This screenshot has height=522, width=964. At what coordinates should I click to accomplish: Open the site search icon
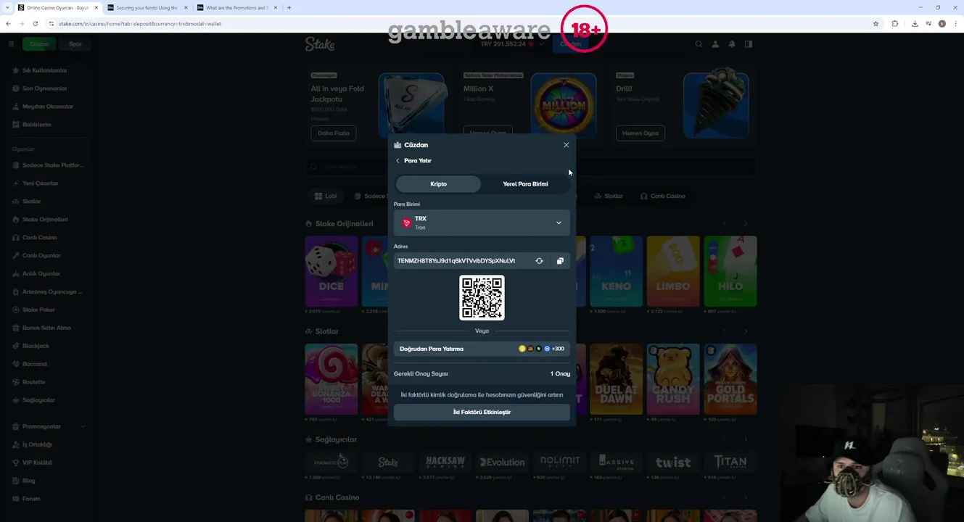pyautogui.click(x=699, y=44)
